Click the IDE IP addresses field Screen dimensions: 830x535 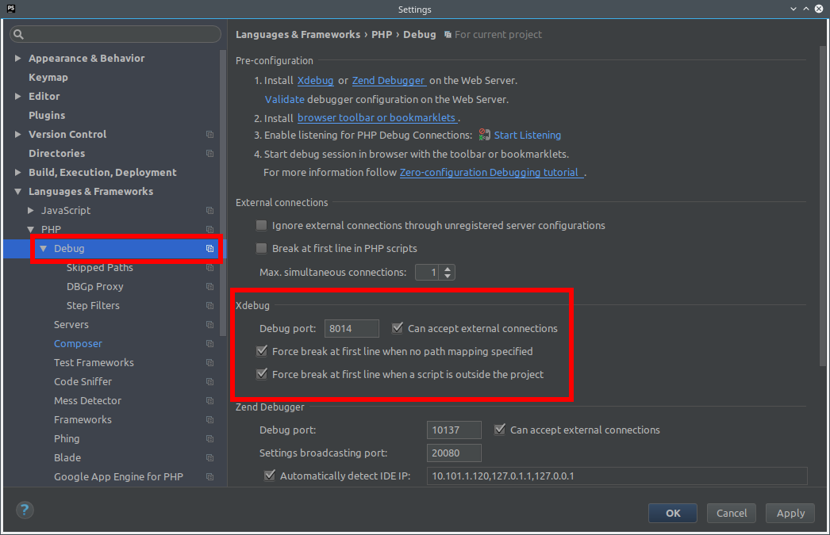click(x=617, y=476)
